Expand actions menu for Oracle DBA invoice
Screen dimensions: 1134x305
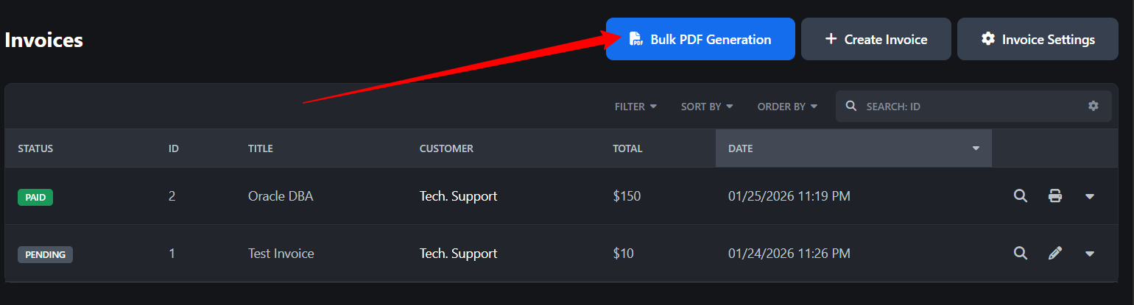(x=1090, y=196)
